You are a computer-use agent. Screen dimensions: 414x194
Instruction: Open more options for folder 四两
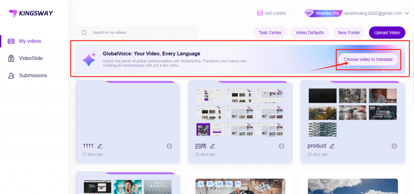[282, 146]
